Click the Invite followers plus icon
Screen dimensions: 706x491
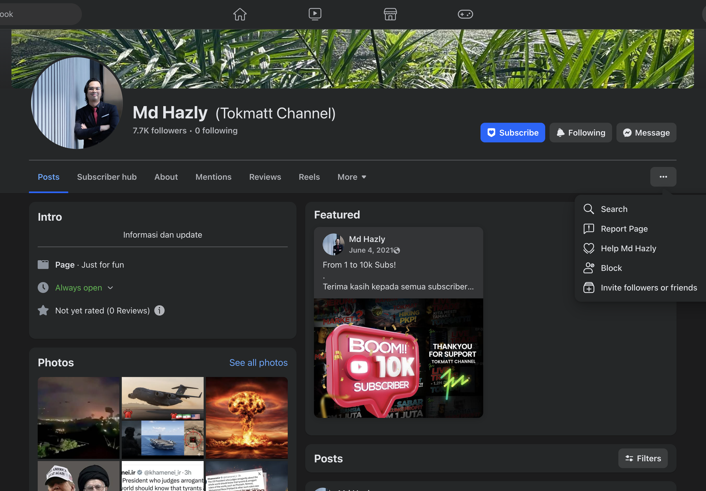point(589,288)
